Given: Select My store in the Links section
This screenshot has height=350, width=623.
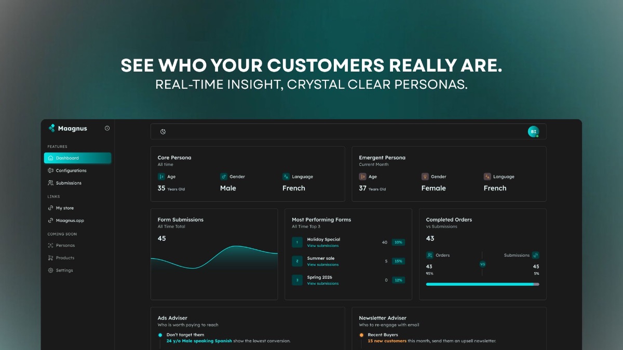Looking at the screenshot, I should (x=64, y=208).
